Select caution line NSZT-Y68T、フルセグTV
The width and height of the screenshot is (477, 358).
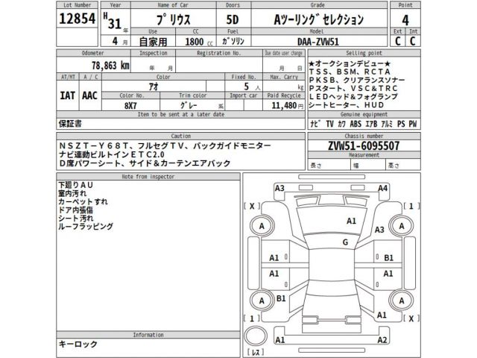165,146
